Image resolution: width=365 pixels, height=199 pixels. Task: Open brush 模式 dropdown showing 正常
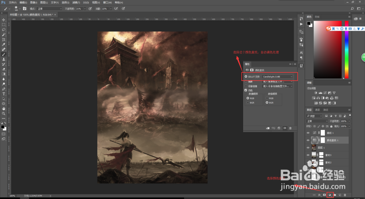pos(50,9)
